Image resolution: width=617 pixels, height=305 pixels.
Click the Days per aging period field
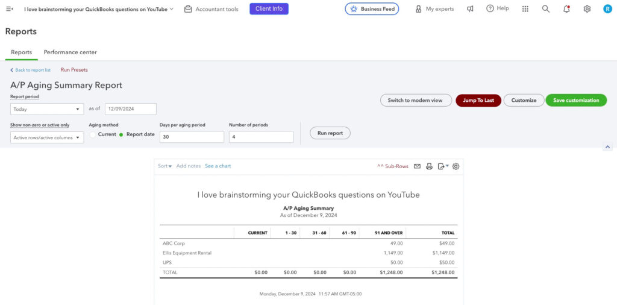coord(192,137)
